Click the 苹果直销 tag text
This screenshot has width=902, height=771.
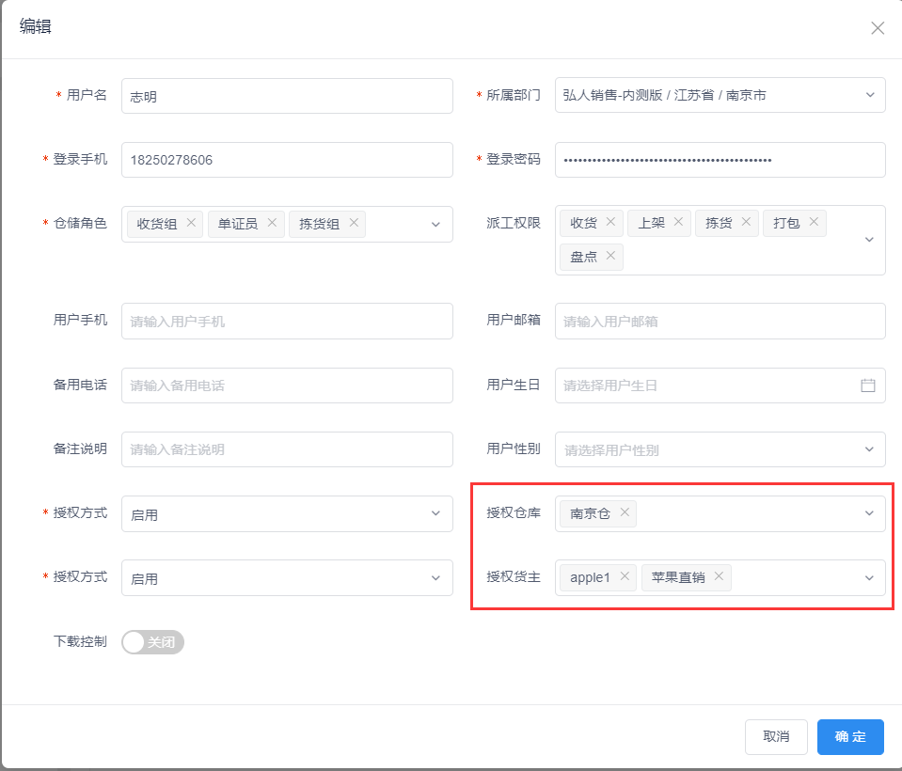pyautogui.click(x=677, y=577)
